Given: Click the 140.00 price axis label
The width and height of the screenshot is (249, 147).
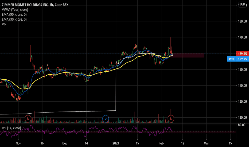Looking at the screenshot, I should pyautogui.click(x=242, y=86).
